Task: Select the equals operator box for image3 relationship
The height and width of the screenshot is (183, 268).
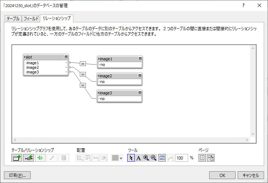Action: point(83,85)
